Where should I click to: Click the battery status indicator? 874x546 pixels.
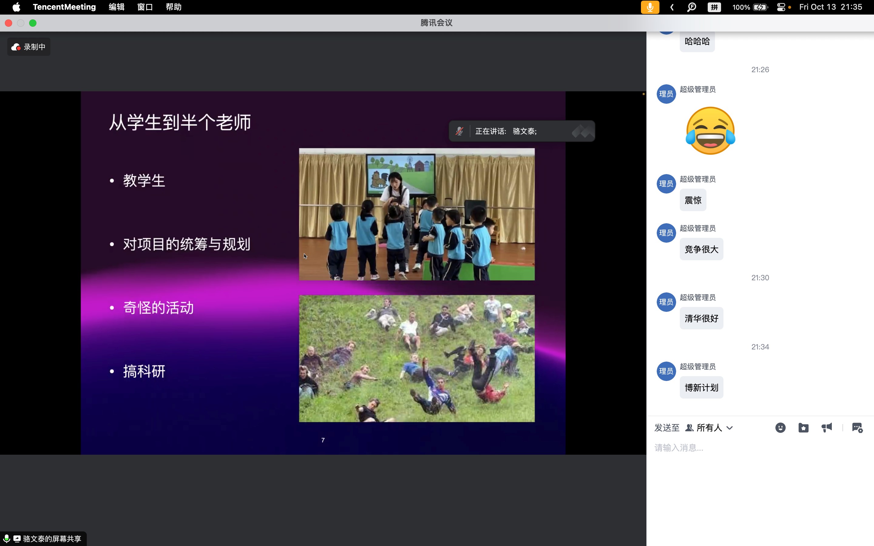tap(760, 7)
